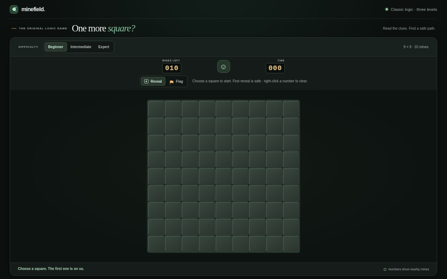Click the small square icon beside Numbers show nearby mines

click(x=385, y=269)
